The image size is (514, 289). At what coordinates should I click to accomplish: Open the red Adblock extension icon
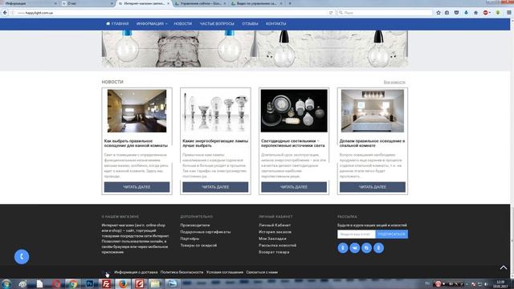point(486,13)
